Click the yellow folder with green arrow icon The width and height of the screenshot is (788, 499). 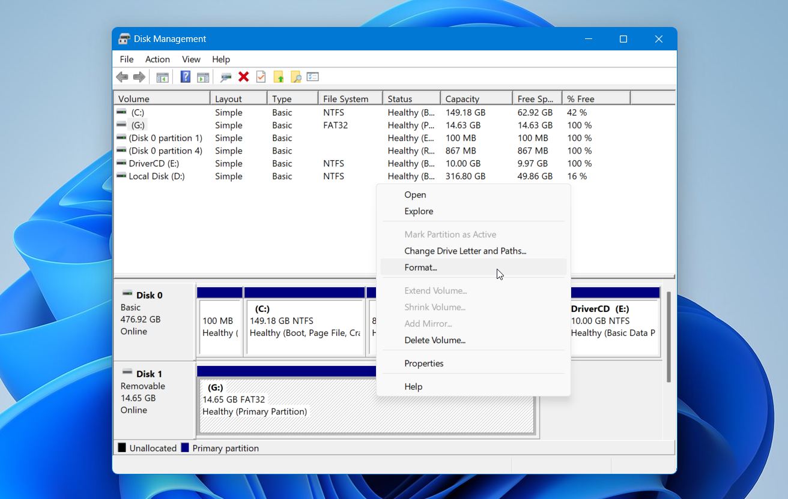click(278, 77)
